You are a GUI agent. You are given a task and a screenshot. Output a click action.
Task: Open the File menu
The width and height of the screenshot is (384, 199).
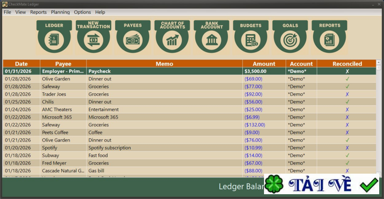point(7,12)
